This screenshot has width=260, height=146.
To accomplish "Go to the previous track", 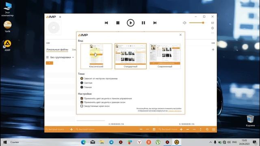I will (x=106, y=23).
